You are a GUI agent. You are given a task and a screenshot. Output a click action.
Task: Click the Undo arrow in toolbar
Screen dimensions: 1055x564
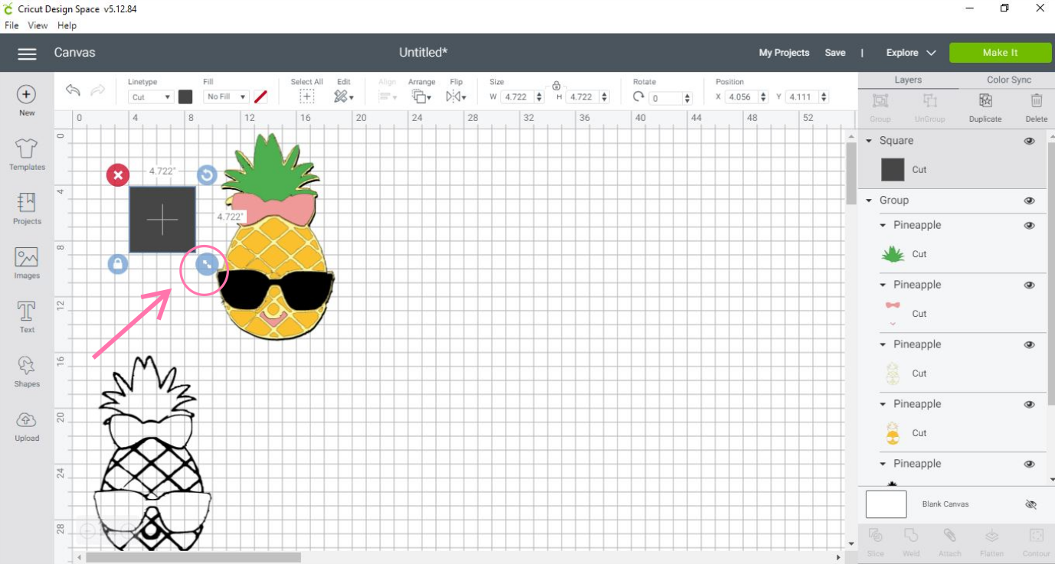[x=74, y=91]
